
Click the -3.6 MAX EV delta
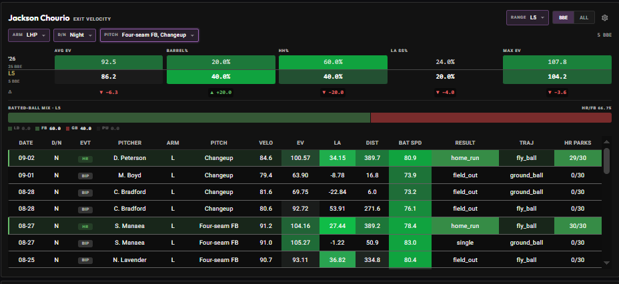point(557,93)
